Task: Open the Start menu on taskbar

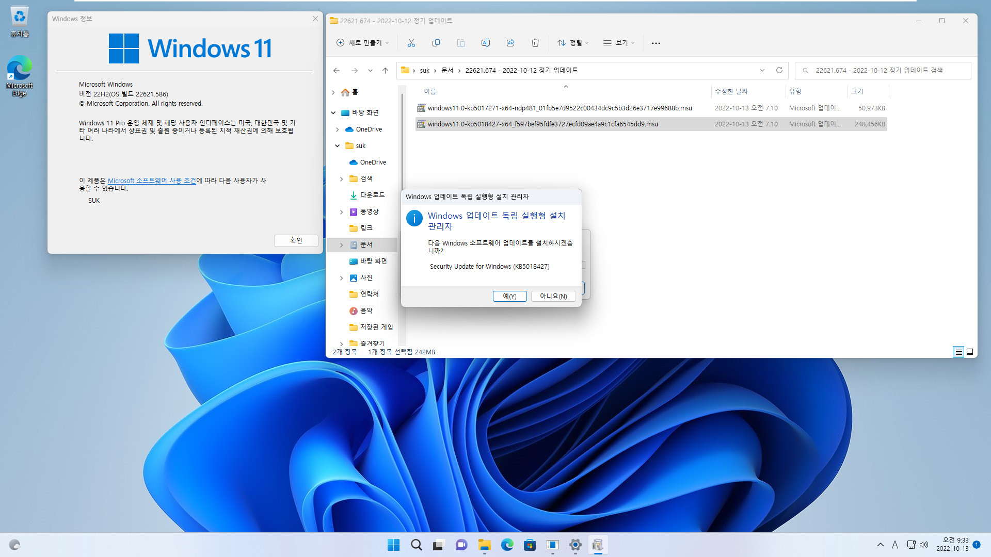Action: pos(394,545)
